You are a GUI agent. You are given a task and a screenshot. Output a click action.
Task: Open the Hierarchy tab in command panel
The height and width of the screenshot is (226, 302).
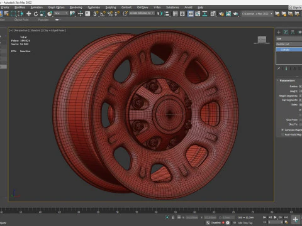[x=293, y=32]
